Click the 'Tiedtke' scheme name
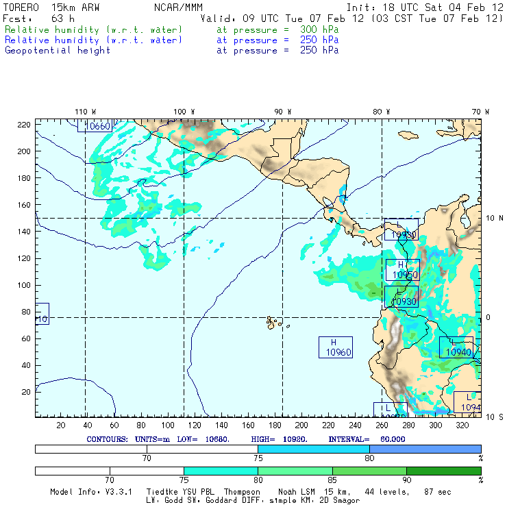The image size is (507, 507). pos(162,492)
